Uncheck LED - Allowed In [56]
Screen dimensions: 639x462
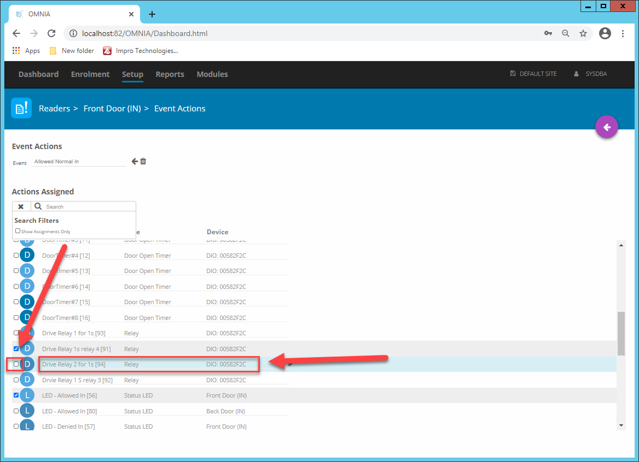pyautogui.click(x=16, y=395)
